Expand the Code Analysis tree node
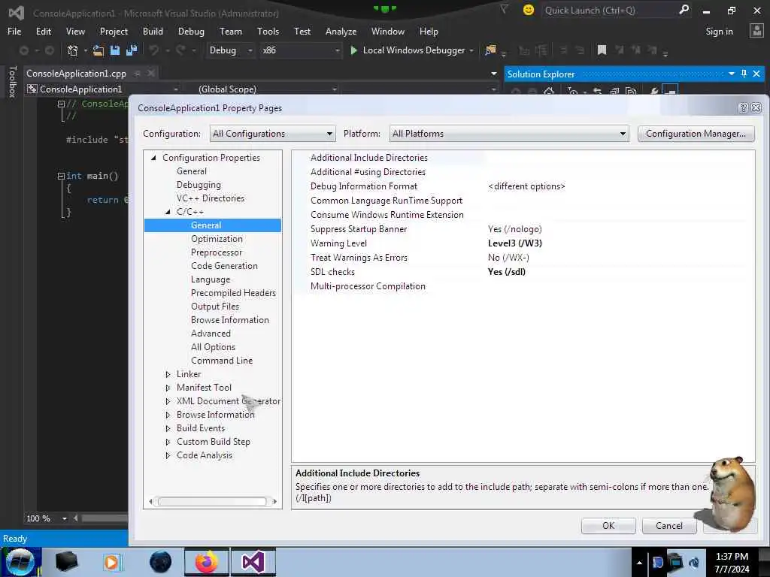 point(168,455)
